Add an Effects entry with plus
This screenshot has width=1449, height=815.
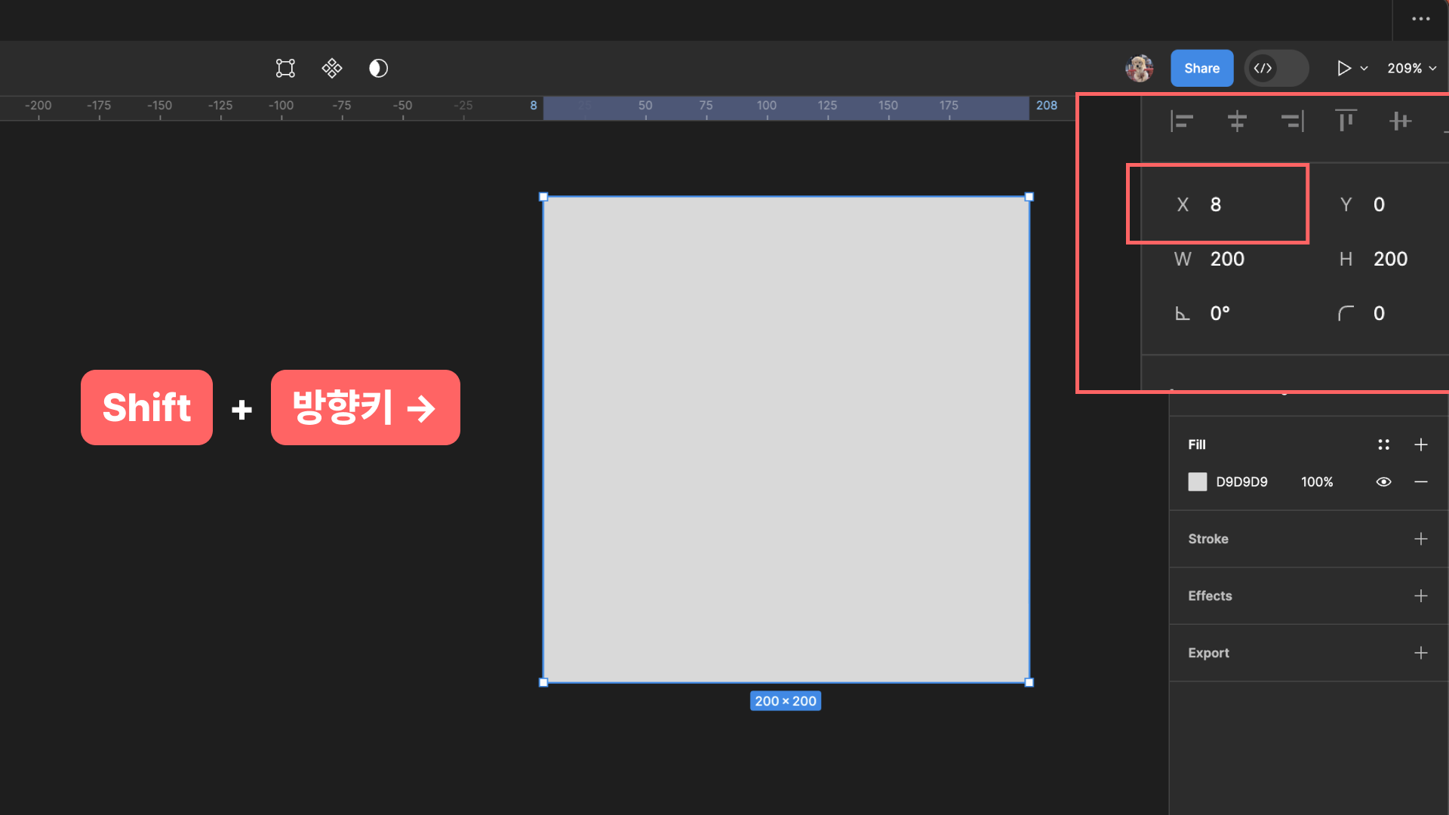(x=1420, y=595)
